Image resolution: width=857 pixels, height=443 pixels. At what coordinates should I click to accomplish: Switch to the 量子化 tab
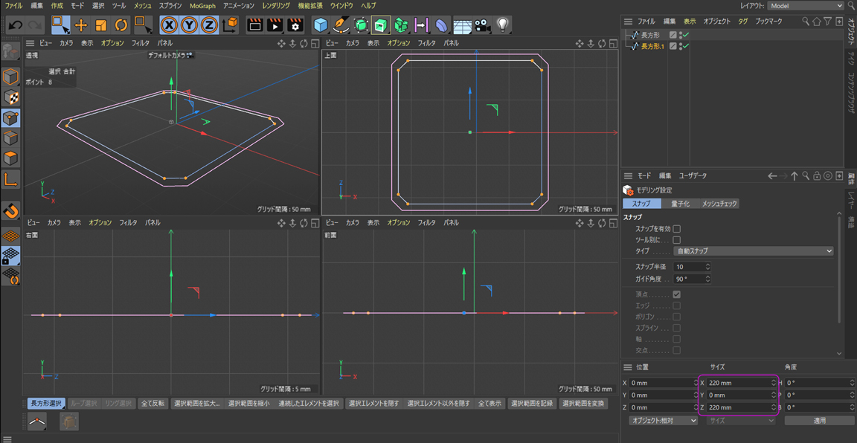click(680, 204)
